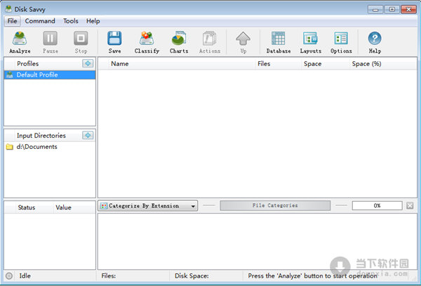This screenshot has height=286, width=421.
Task: Select the d:\Documents input directory
Action: (x=50, y=147)
